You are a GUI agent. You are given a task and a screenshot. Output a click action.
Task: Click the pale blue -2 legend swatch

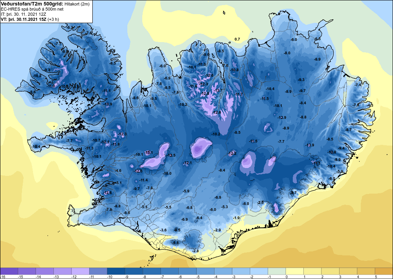[259, 271]
